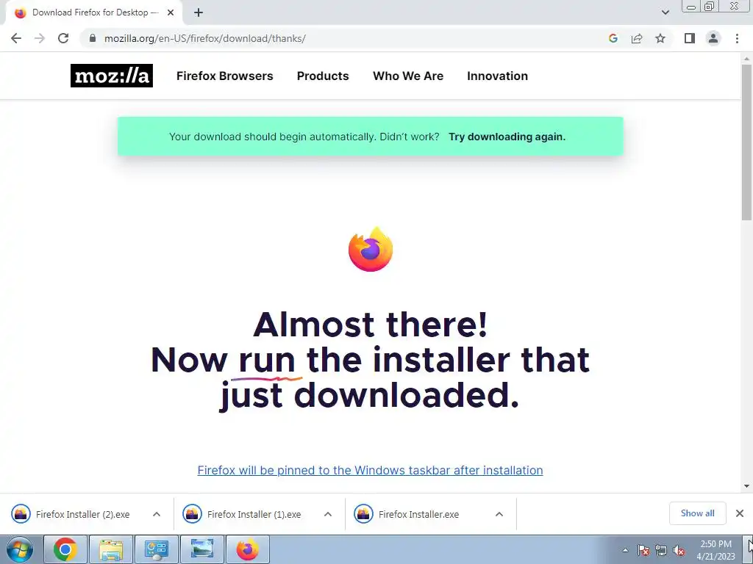Open the Who We Are menu
753x564 pixels.
click(x=408, y=76)
